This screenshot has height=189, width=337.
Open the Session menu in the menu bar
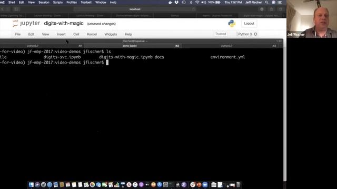coord(44,2)
